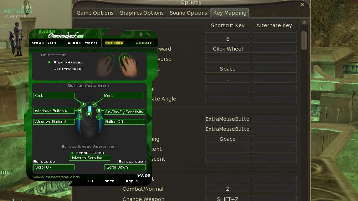Click the Options scrollbar thumb

pyautogui.click(x=304, y=40)
